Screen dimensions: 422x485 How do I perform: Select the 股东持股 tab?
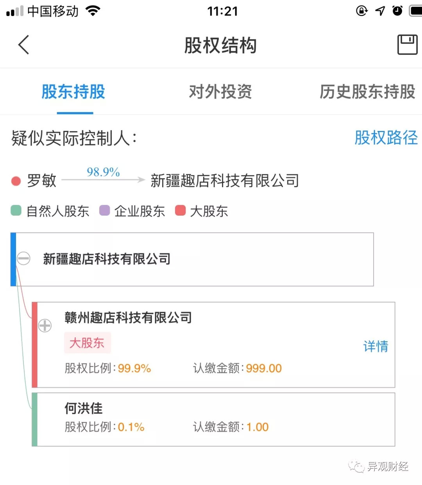pos(73,92)
